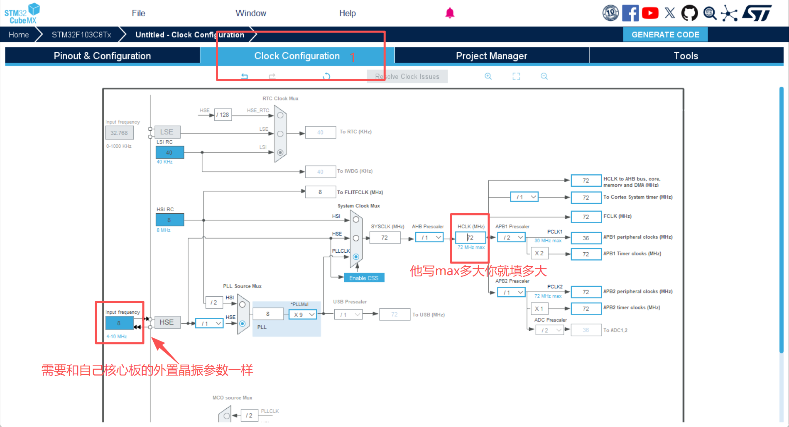Image resolution: width=789 pixels, height=427 pixels.
Task: Open the USB Prescaler dropdown
Action: [x=348, y=315]
